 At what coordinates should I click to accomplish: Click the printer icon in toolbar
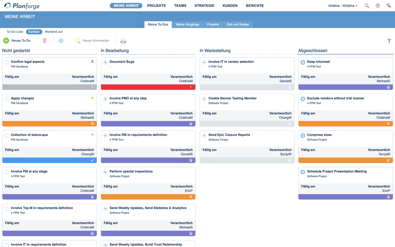tap(123, 41)
